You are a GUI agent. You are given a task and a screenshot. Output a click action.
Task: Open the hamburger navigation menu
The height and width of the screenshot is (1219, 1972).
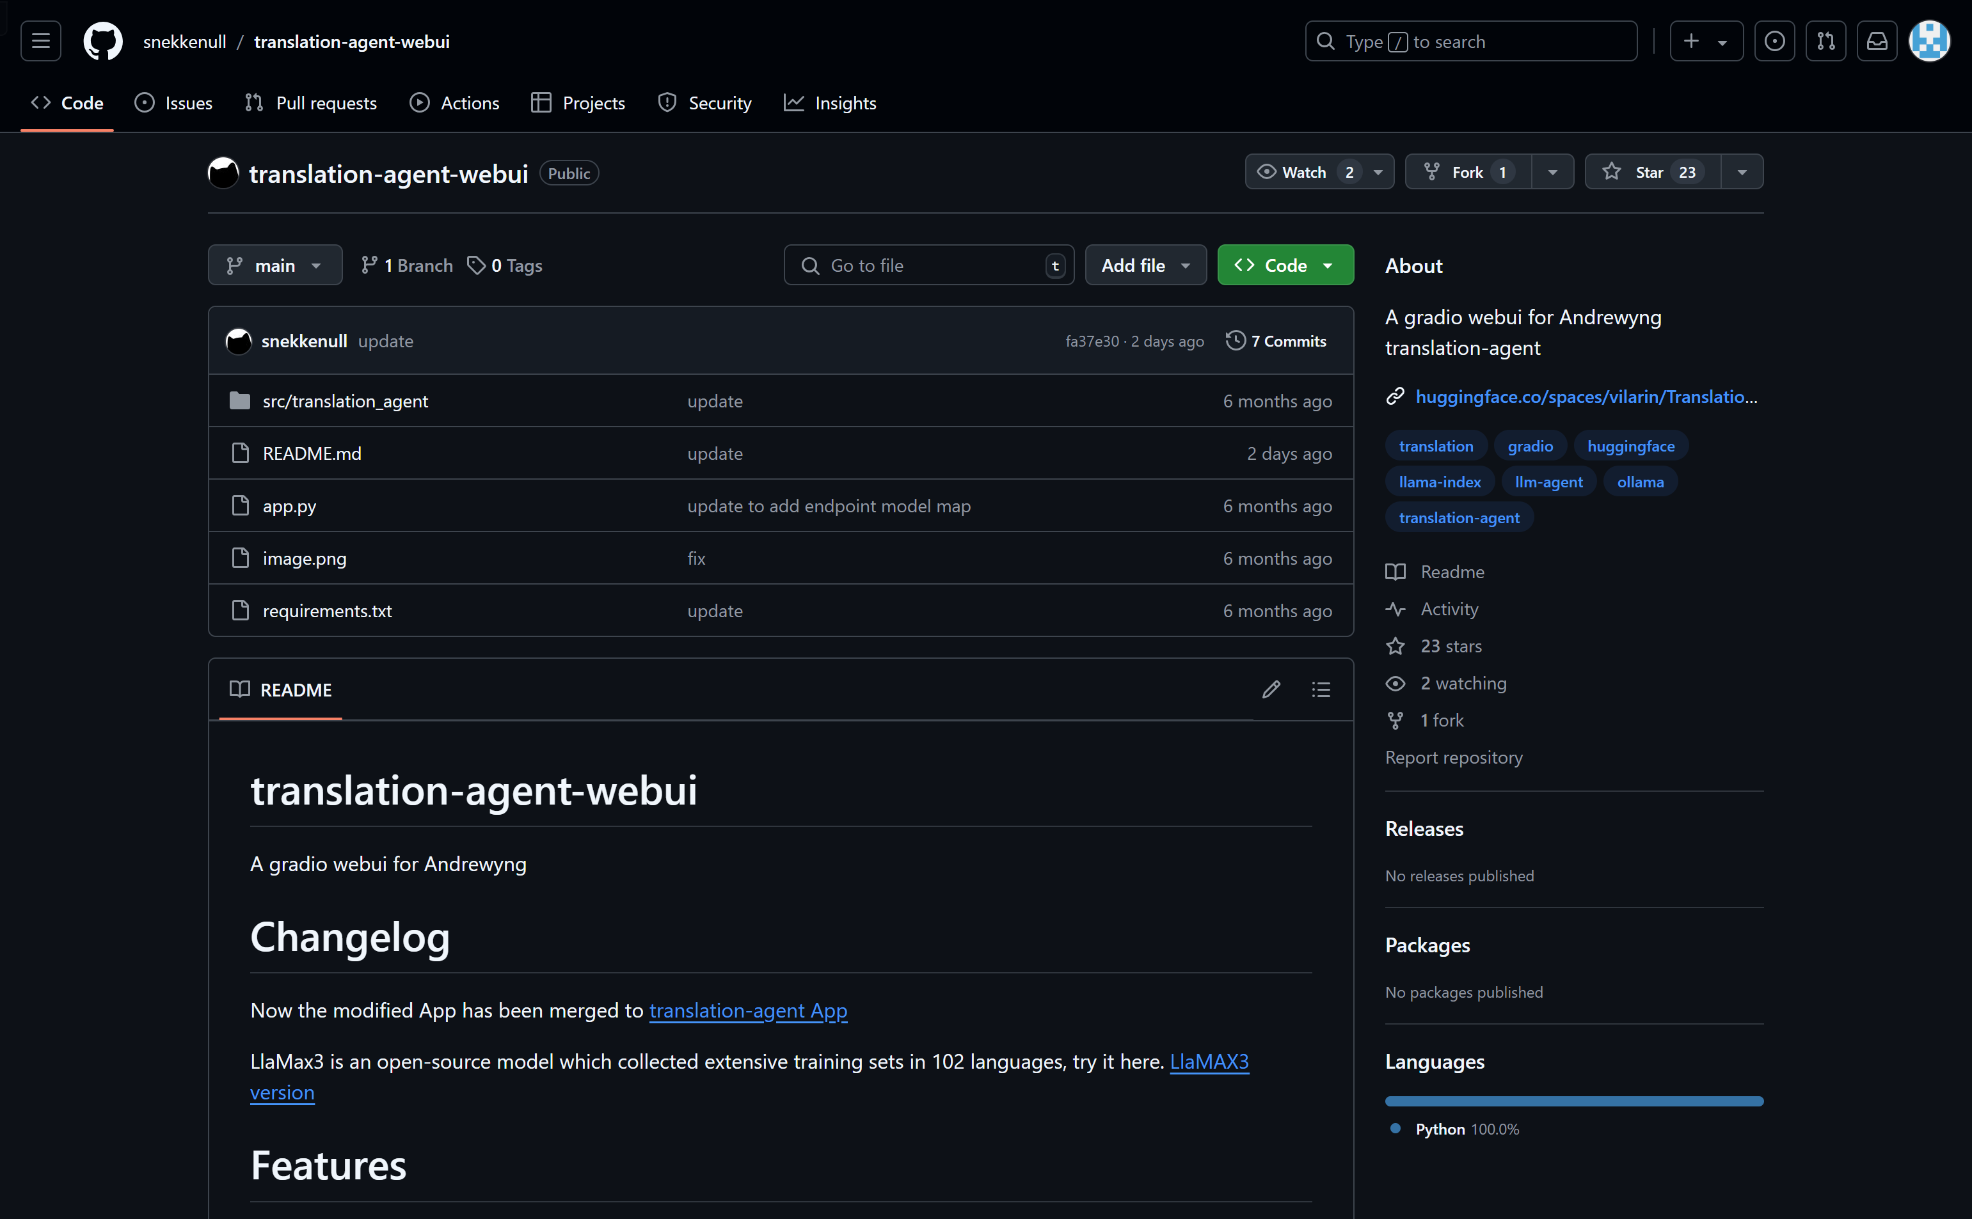coord(40,41)
